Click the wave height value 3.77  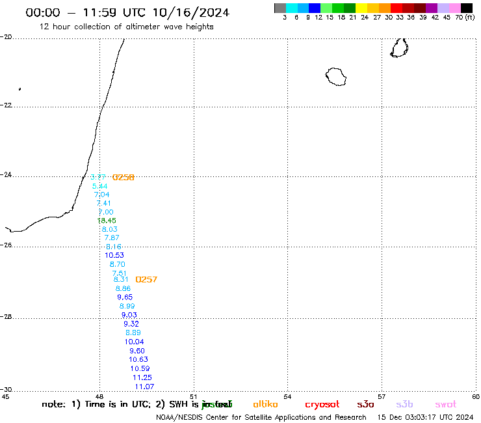[98, 177]
